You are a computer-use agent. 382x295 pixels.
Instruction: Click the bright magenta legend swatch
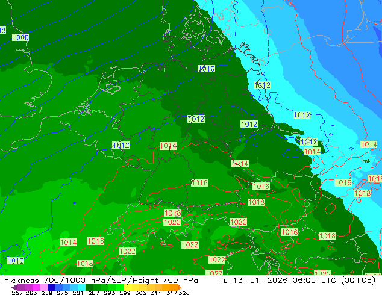point(36,287)
